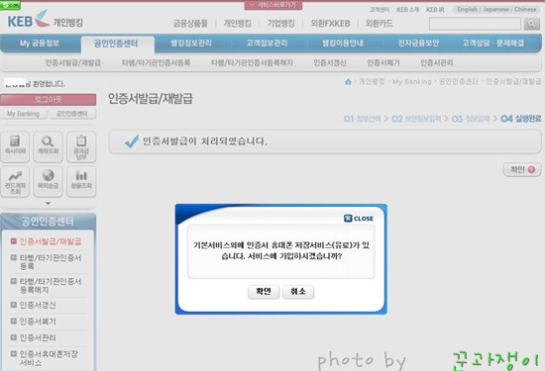Click 타행/타기관인증서등록 submenu item
545x371 pixels.
[x=156, y=62]
